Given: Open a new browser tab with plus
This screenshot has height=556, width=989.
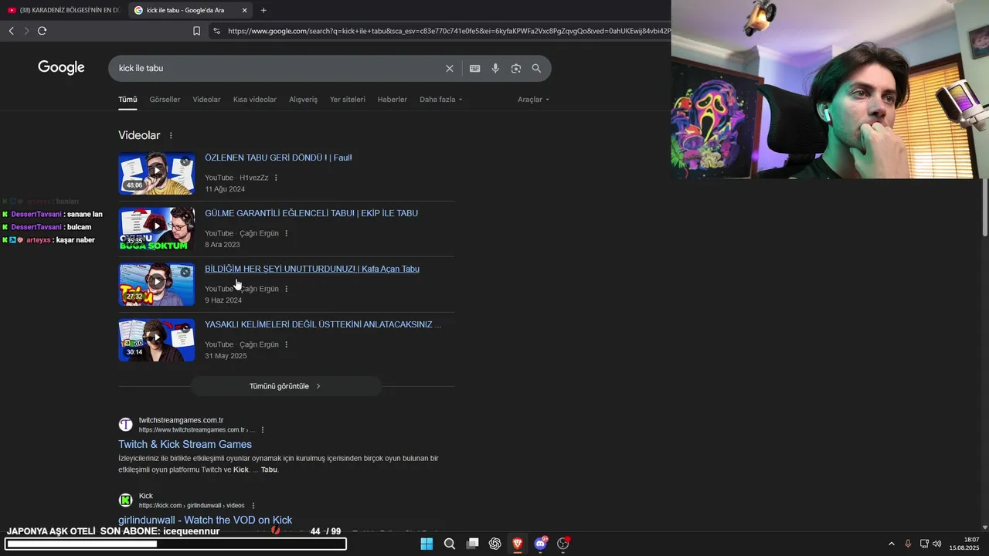Looking at the screenshot, I should (x=263, y=10).
